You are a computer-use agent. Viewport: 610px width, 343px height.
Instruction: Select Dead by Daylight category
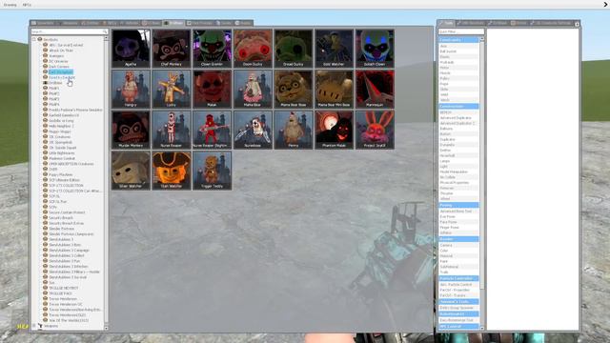click(x=62, y=77)
